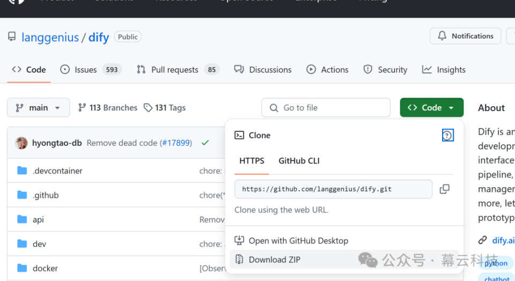Click hyongtao-db's avatar thumbnail
The width and height of the screenshot is (515, 281).
(x=21, y=143)
